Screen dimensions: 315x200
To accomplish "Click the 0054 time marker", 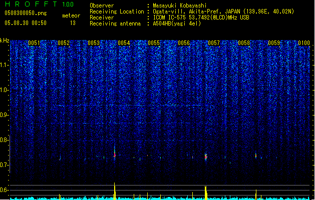I will click(124, 43).
